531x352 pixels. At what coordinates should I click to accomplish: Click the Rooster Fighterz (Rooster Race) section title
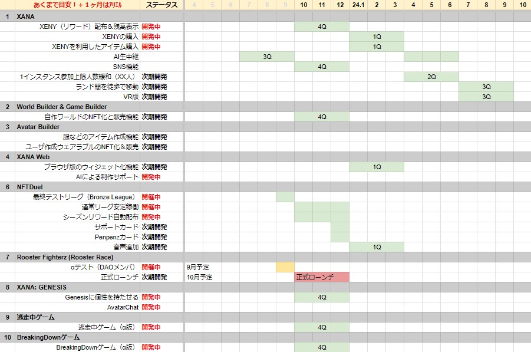coord(65,257)
